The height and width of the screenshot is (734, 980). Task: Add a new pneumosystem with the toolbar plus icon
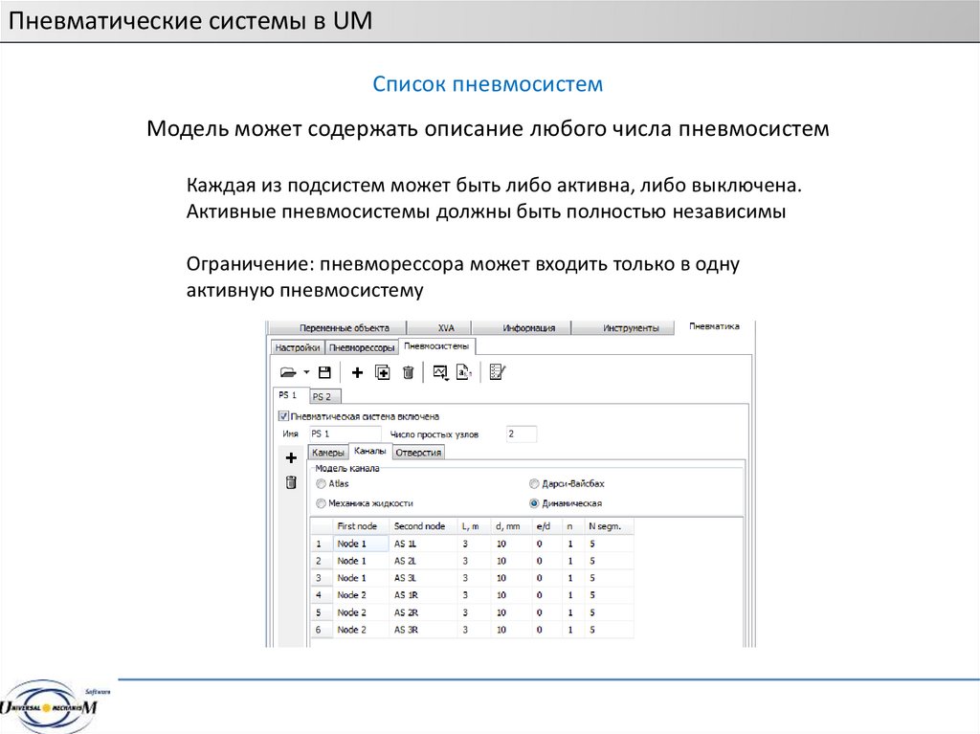pos(358,372)
